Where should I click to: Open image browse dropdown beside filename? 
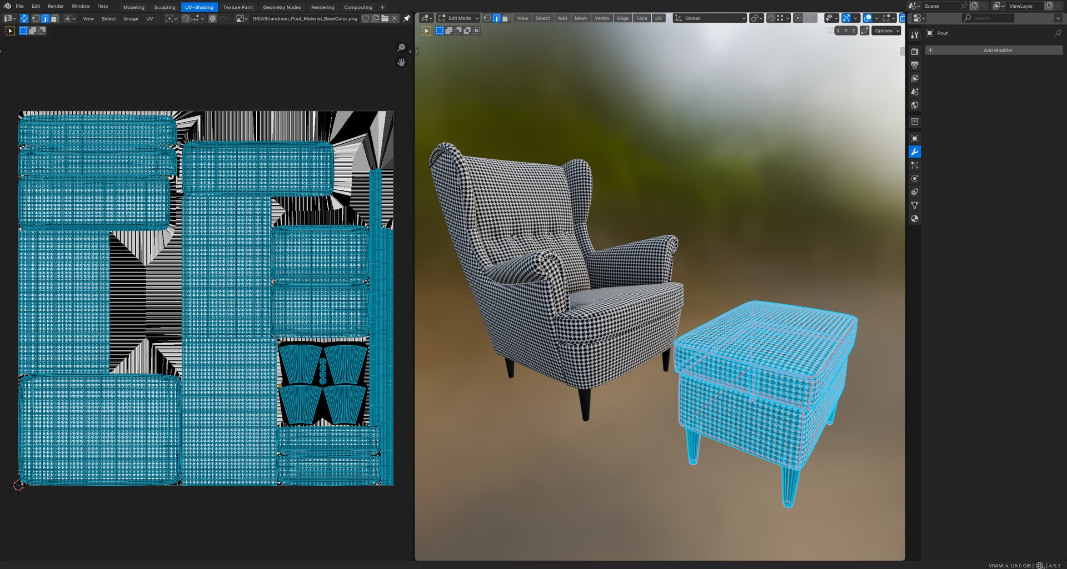(242, 18)
